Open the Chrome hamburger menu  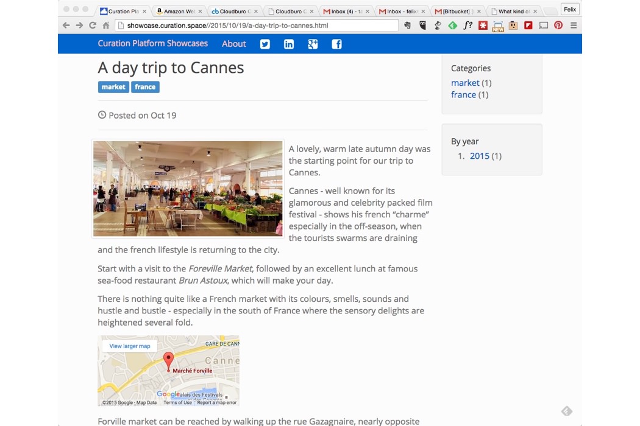coord(574,26)
